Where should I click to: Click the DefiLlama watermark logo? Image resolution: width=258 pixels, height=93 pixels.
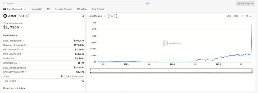(165, 43)
